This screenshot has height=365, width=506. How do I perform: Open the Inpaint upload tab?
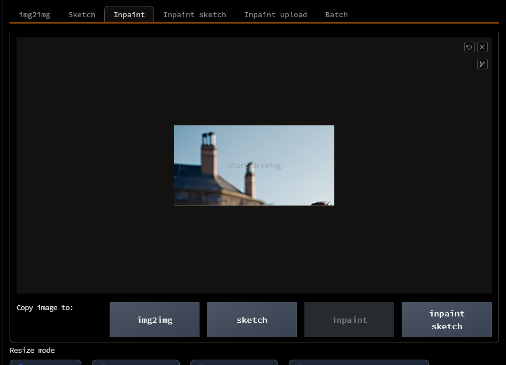[275, 14]
